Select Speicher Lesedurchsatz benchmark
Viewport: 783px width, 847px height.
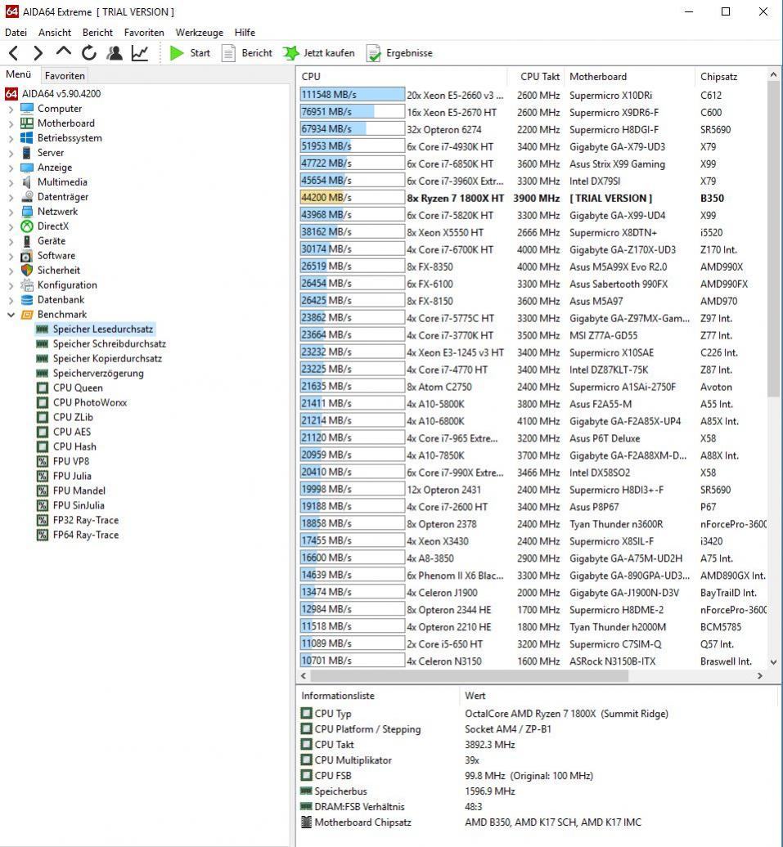103,329
